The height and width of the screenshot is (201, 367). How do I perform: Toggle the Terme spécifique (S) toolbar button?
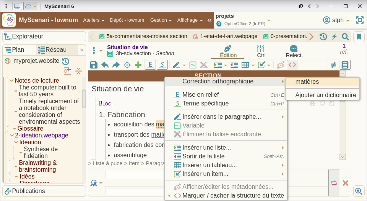pyautogui.click(x=162, y=65)
